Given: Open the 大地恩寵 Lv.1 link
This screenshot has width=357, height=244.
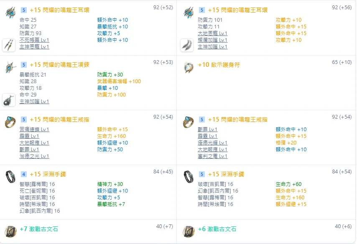Looking at the screenshot, I should (212, 33).
